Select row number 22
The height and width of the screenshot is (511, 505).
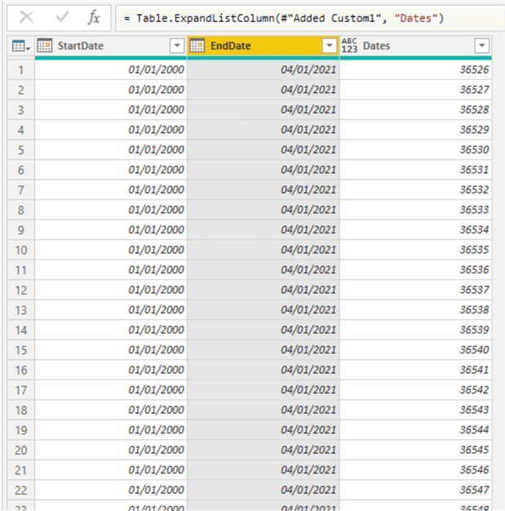[21, 490]
